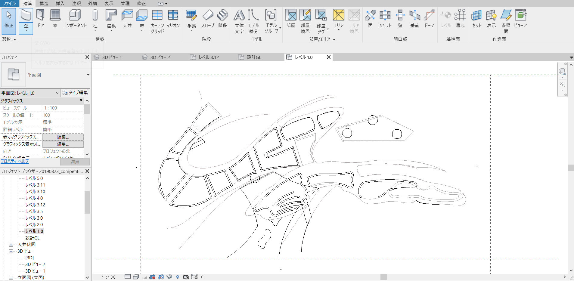This screenshot has height=281, width=574.
Task: Switch to the 設計GL view tab
Action: pyautogui.click(x=254, y=57)
